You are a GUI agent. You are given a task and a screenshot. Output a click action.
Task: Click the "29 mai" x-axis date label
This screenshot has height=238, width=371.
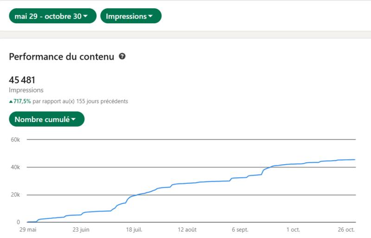tap(27, 230)
